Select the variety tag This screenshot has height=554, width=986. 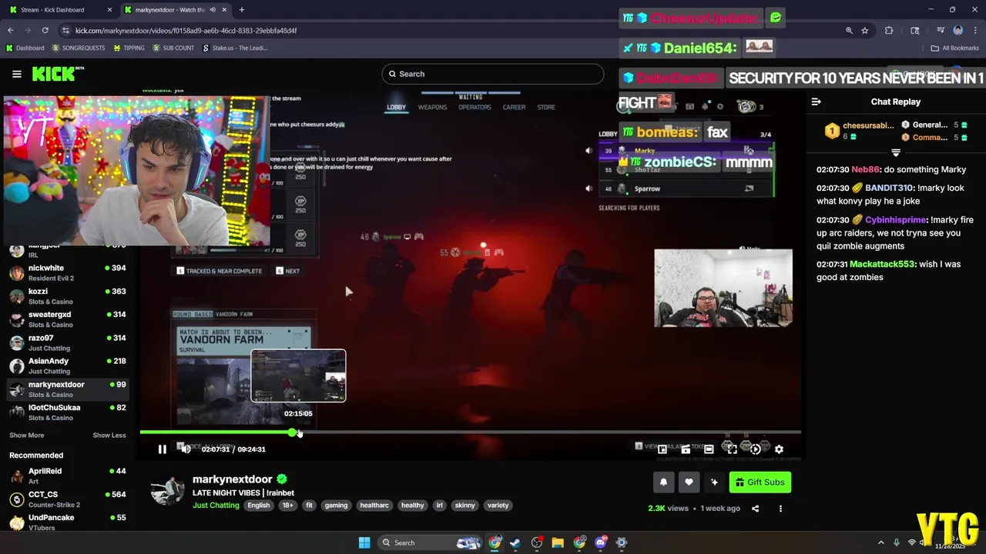(x=498, y=506)
